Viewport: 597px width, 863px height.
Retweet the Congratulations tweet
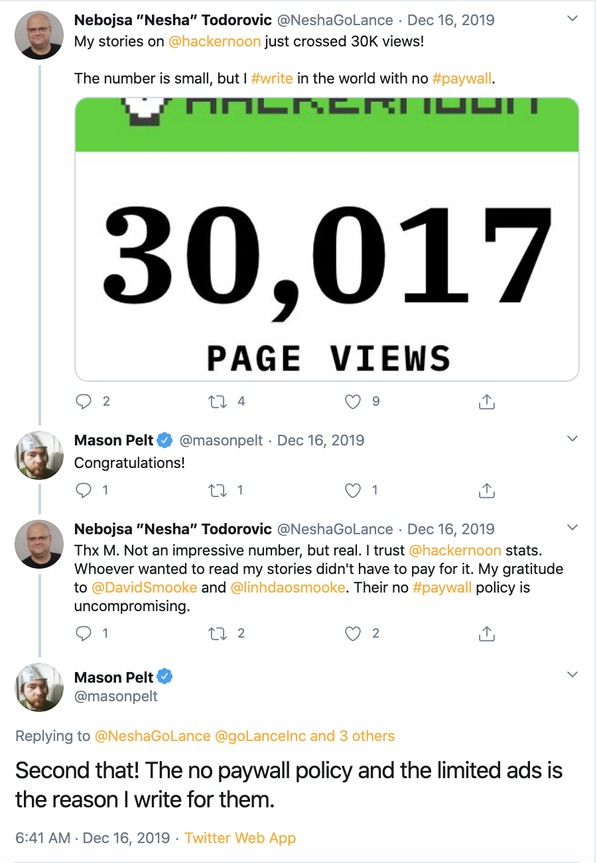click(218, 490)
